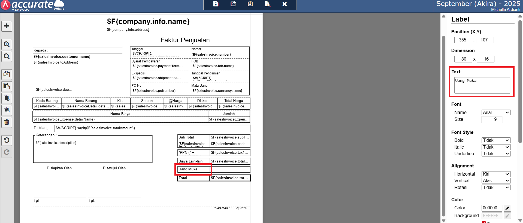Zoom out of the design canvas
The image size is (523, 223).
(x=7, y=56)
